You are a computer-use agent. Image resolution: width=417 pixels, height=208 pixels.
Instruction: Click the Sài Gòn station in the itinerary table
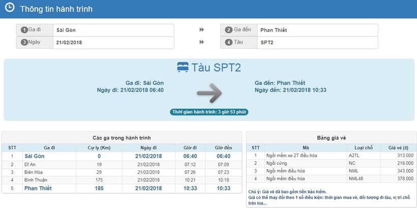(x=35, y=156)
